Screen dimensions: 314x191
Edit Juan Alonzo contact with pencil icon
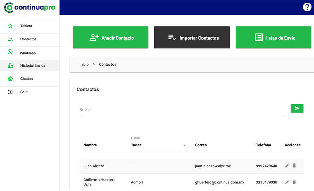287,165
